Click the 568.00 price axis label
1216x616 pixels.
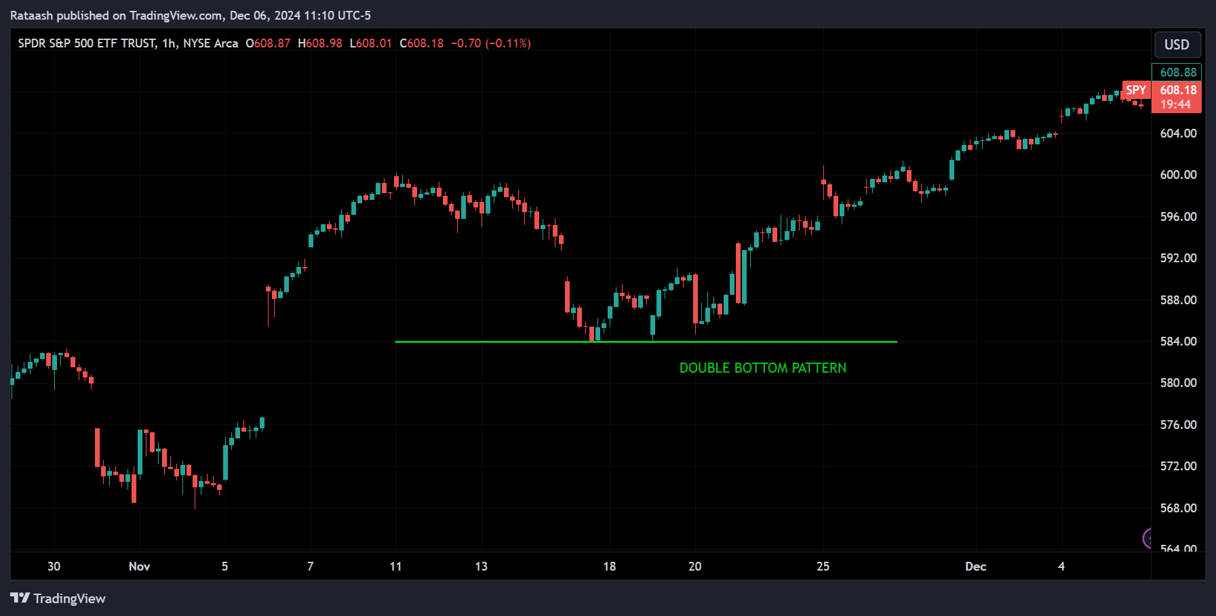pyautogui.click(x=1178, y=508)
